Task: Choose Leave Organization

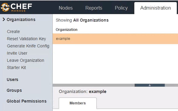Action: click(x=25, y=60)
